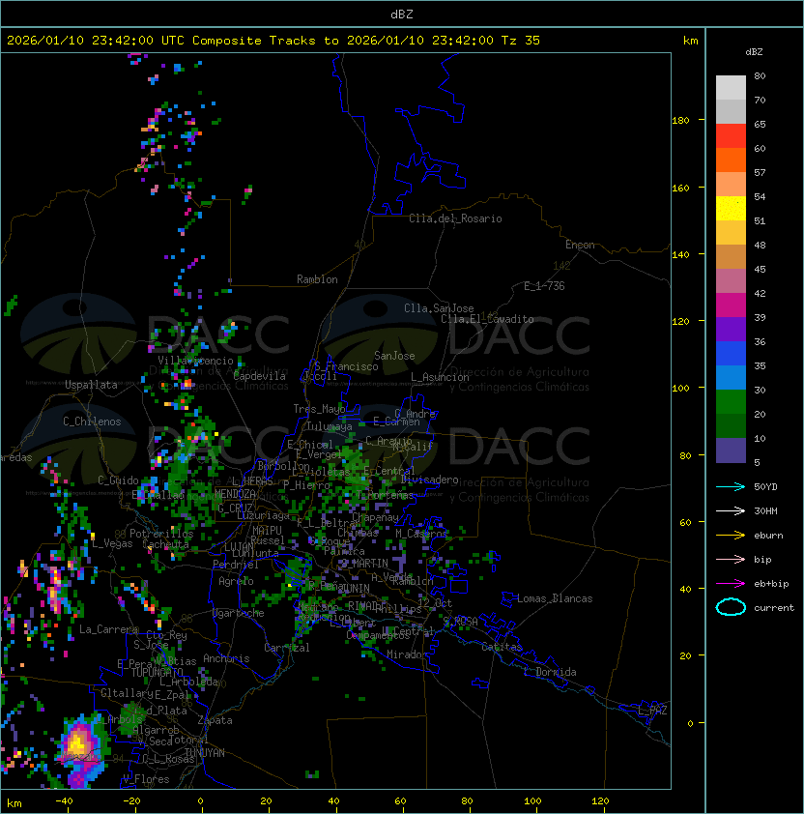Click the Zapata map label

[215, 720]
